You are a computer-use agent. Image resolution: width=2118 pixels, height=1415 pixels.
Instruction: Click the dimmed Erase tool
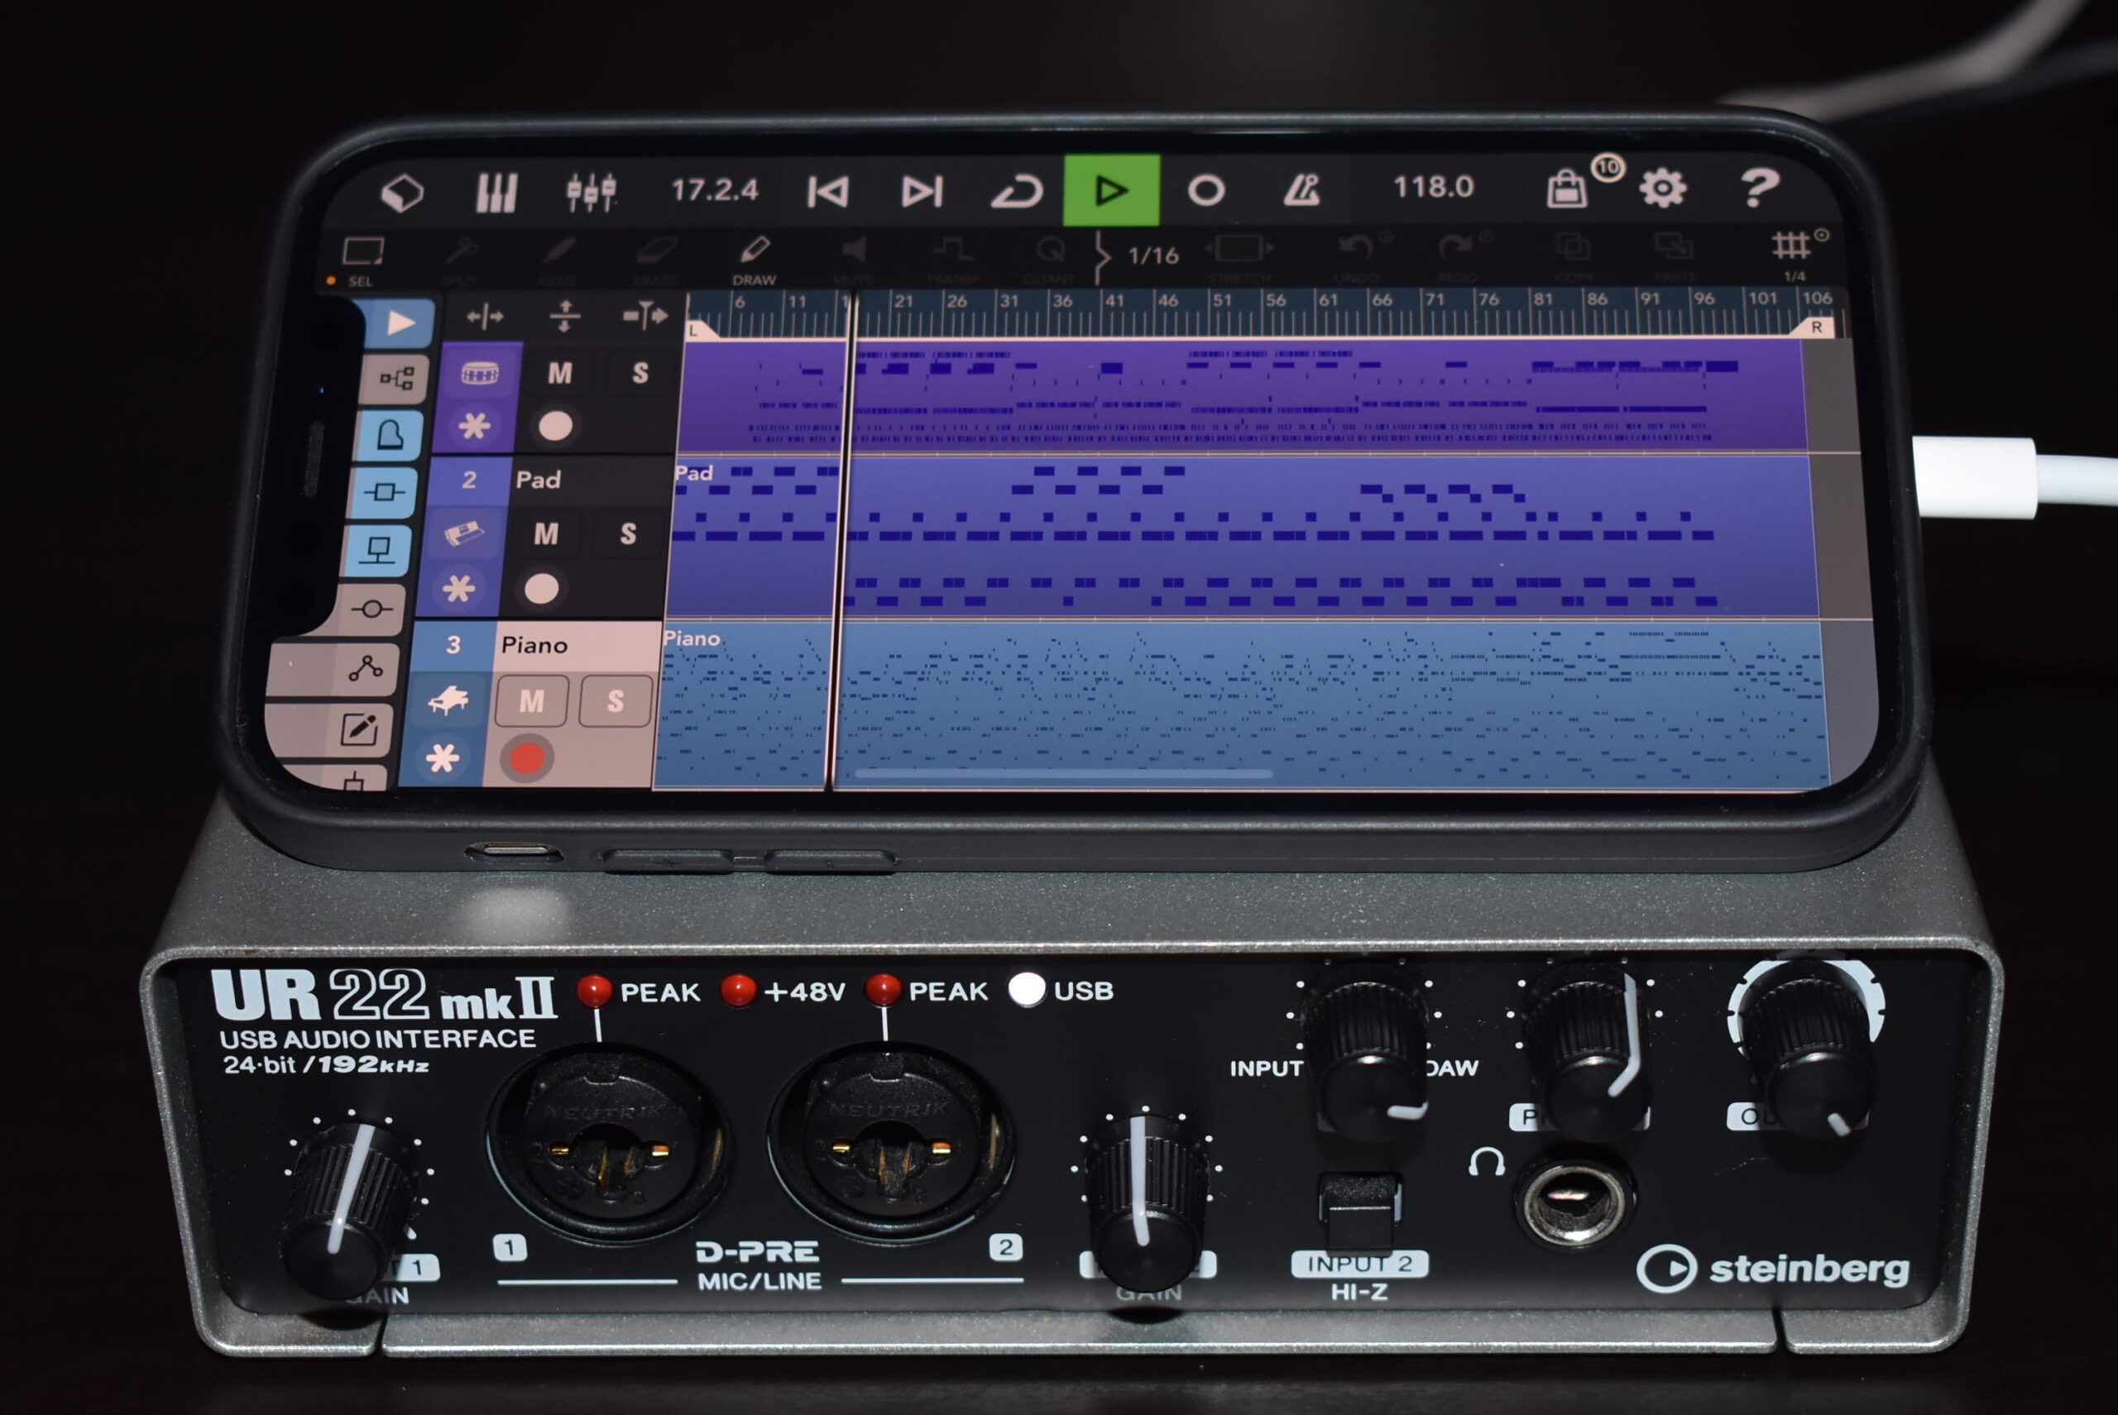[655, 260]
